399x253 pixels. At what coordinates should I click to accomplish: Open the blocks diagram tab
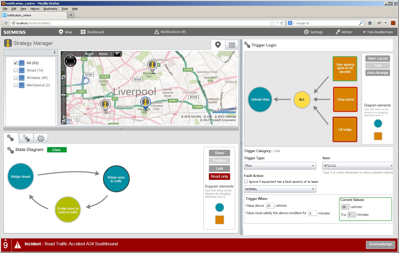(x=26, y=138)
